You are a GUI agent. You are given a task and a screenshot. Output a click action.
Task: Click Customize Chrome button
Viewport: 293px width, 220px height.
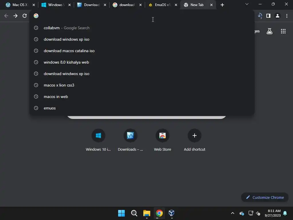tap(265, 197)
